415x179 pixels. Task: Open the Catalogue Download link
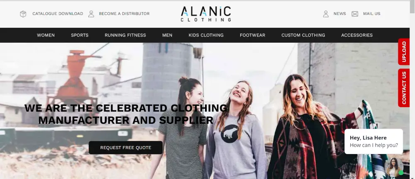click(x=58, y=14)
